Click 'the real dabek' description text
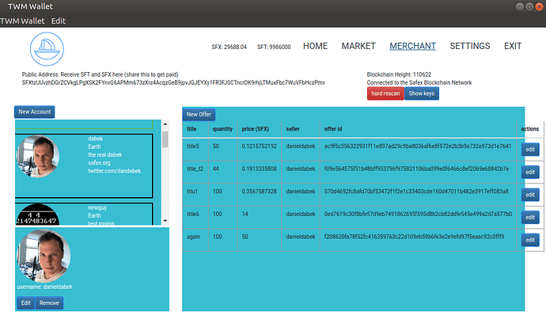Image resolution: width=546 pixels, height=334 pixels. click(x=104, y=155)
